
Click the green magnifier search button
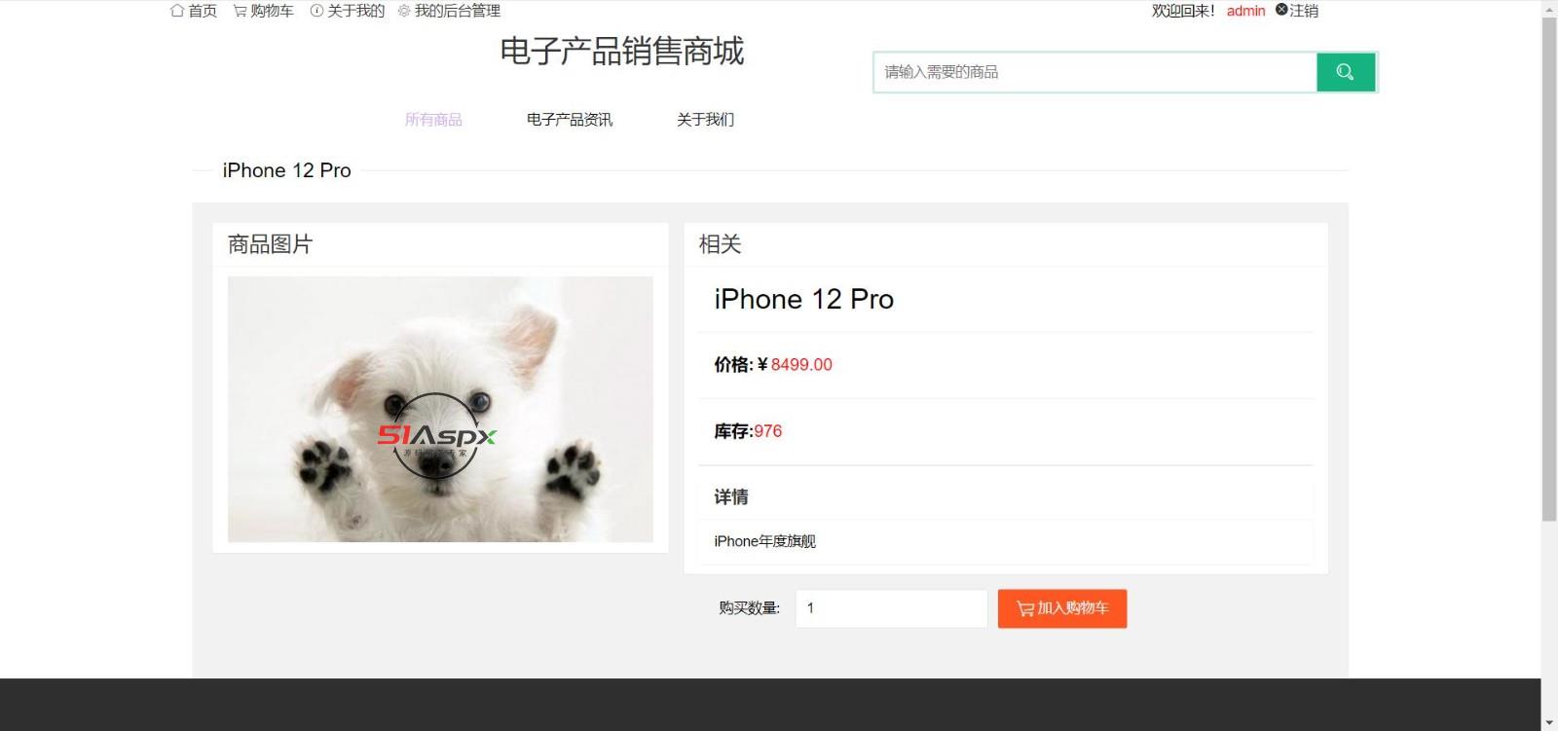[1346, 72]
